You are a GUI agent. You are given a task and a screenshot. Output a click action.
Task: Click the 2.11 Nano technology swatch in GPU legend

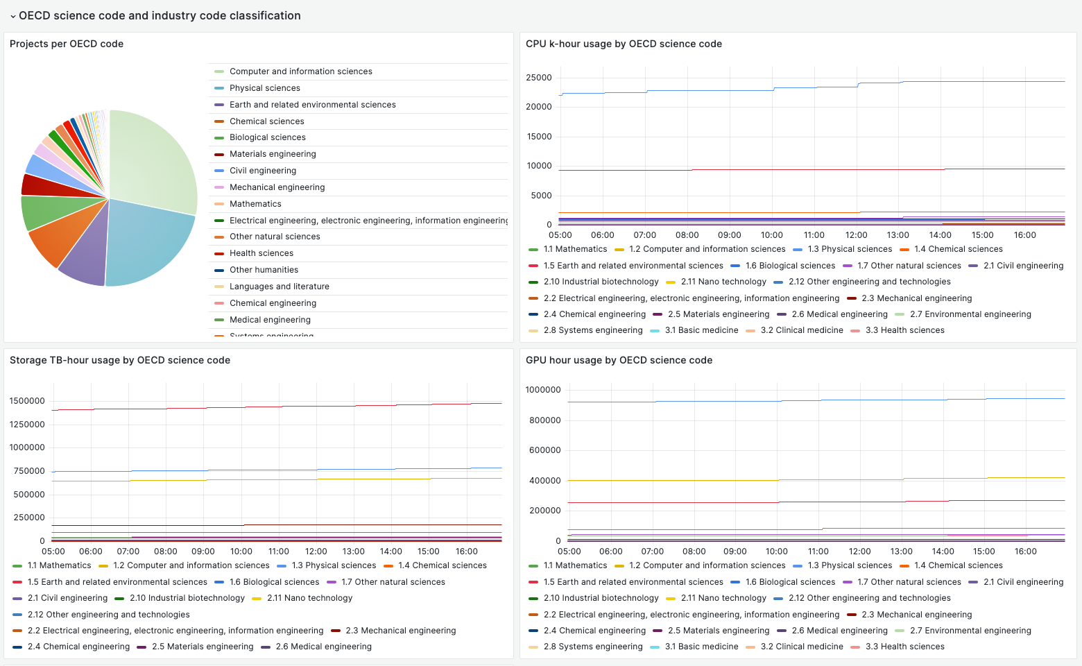click(671, 598)
